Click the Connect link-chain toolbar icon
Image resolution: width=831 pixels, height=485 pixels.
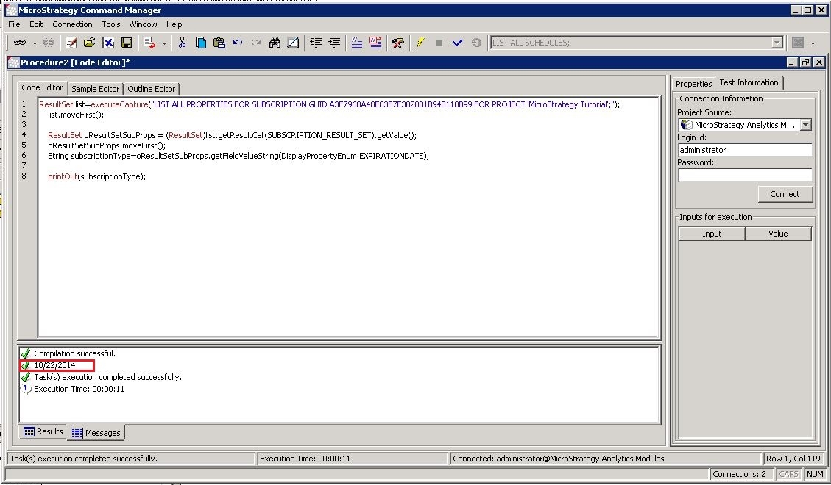[20, 43]
